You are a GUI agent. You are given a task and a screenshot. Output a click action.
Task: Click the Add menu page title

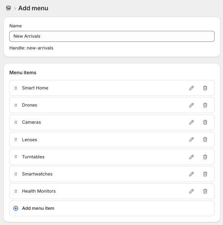(33, 8)
